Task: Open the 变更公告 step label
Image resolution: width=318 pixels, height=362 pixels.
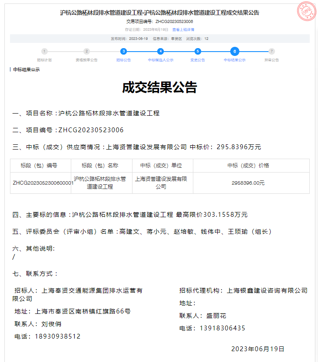Action: point(198,60)
